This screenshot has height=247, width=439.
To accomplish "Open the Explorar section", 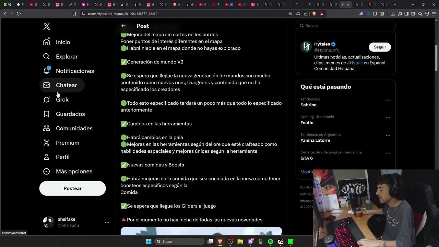I will 60,57.
